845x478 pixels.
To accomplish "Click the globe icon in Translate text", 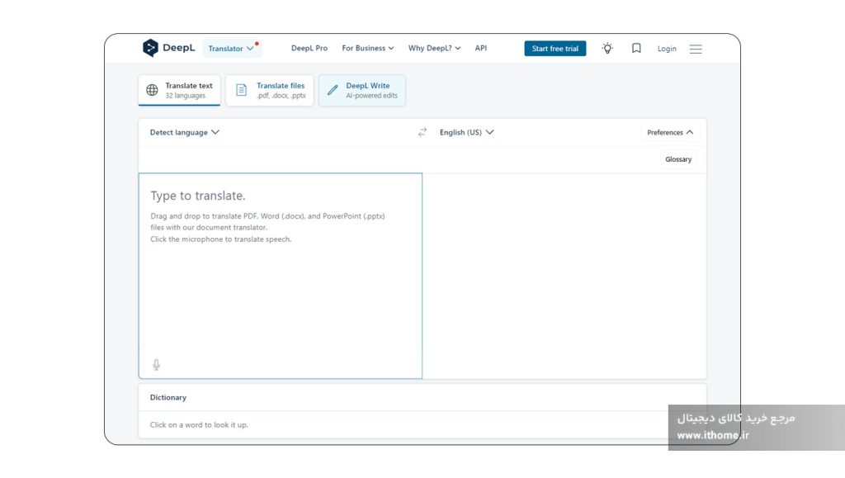I will pyautogui.click(x=153, y=90).
